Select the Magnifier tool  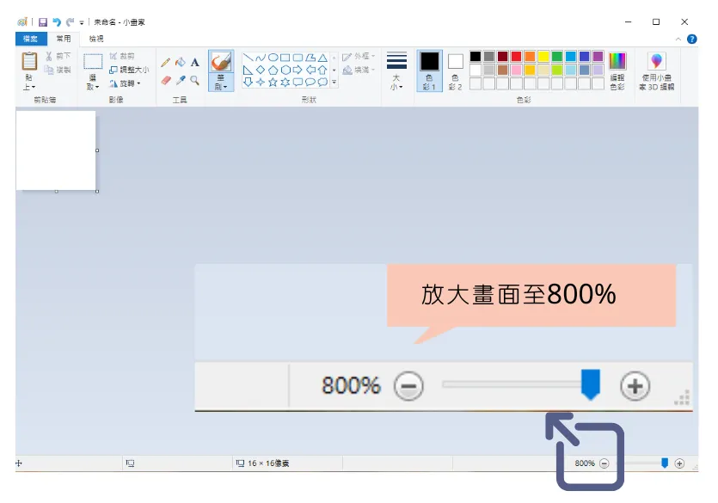(193, 80)
